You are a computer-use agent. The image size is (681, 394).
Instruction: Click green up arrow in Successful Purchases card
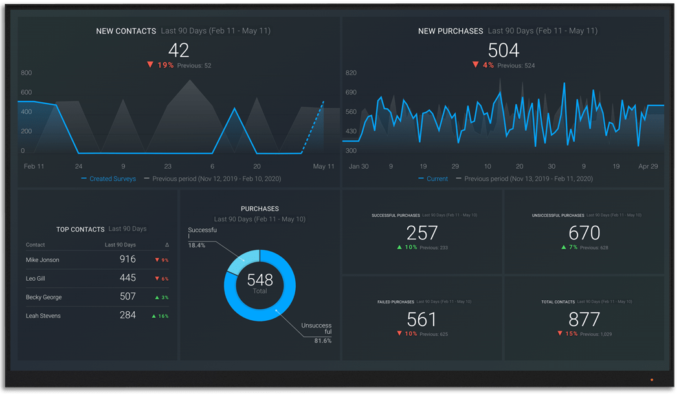click(x=399, y=247)
